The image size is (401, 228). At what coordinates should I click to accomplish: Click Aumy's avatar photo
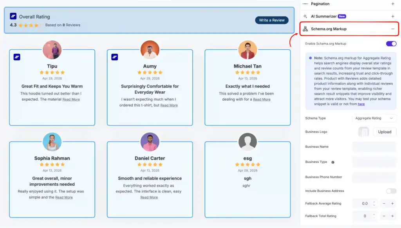pos(150,50)
